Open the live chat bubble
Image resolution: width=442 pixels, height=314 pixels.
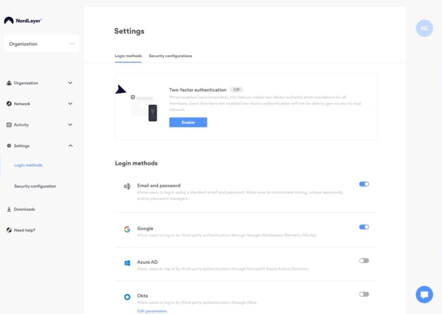[424, 295]
